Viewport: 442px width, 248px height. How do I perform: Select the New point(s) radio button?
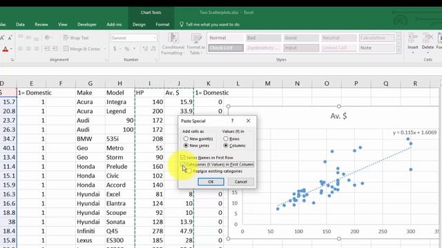click(x=186, y=139)
